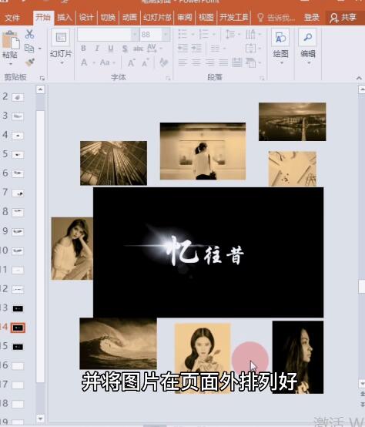Toggle numbered list
Viewport: 365px width, 427px height.
(203, 35)
